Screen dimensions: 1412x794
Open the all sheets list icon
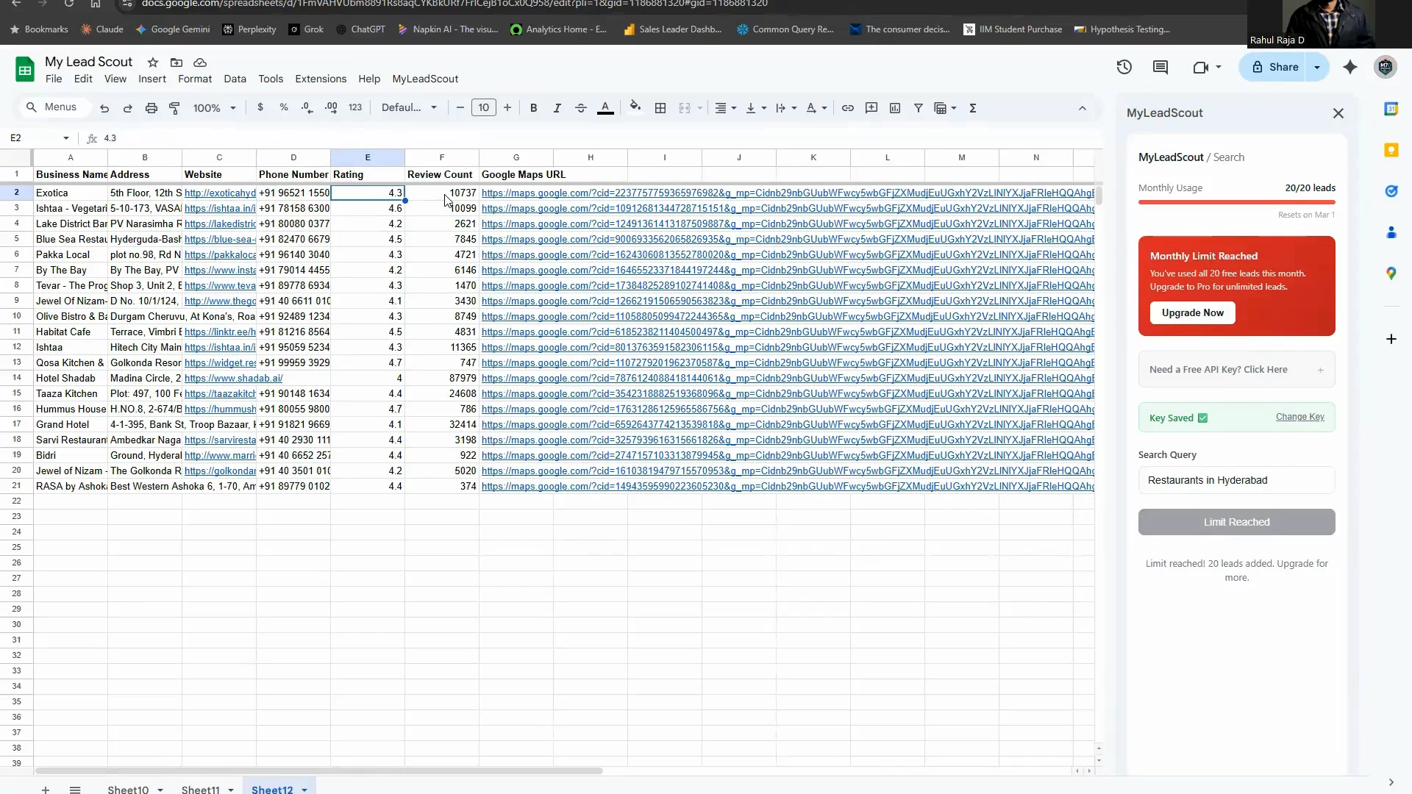pos(75,790)
